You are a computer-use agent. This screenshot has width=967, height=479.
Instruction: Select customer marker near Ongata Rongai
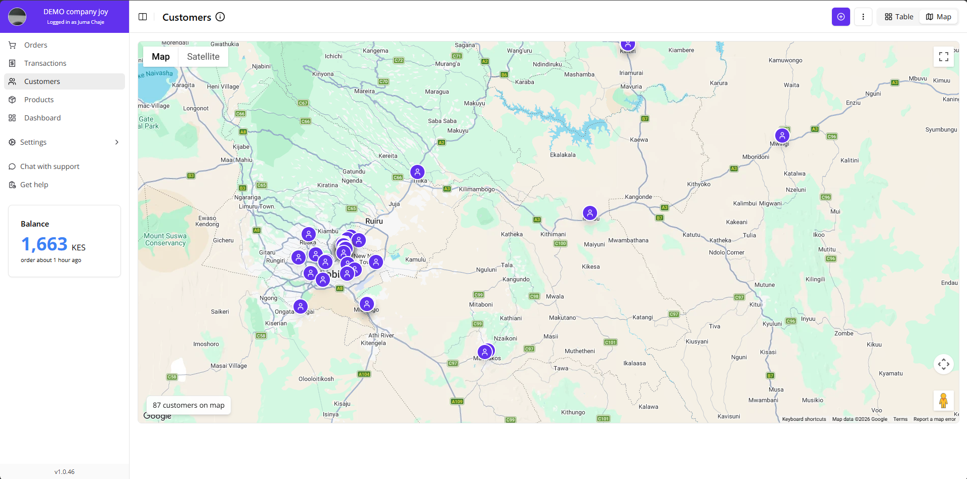301,307
